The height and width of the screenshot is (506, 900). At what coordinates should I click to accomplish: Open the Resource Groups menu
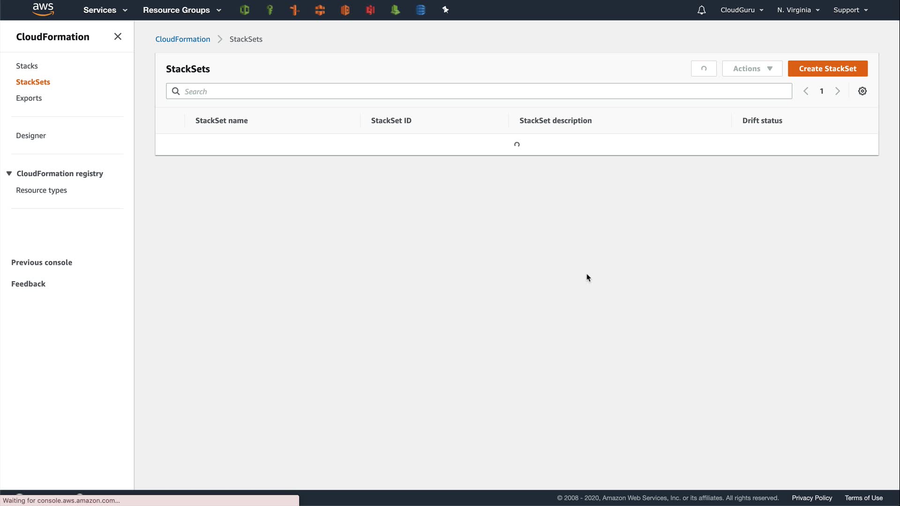pos(182,10)
